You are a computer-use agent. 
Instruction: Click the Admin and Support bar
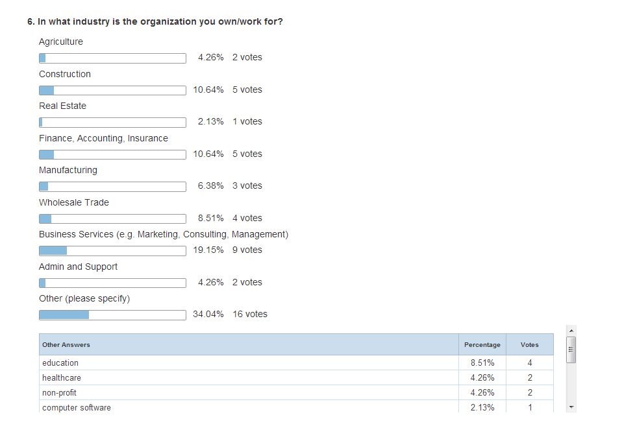tap(113, 283)
